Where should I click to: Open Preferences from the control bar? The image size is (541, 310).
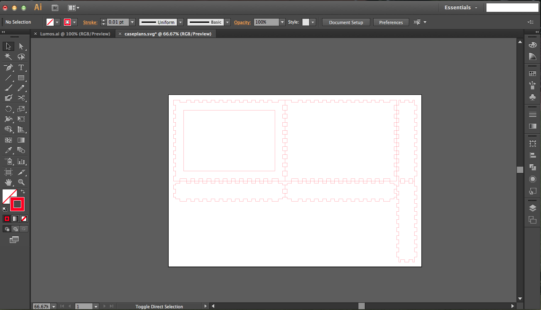pos(391,22)
